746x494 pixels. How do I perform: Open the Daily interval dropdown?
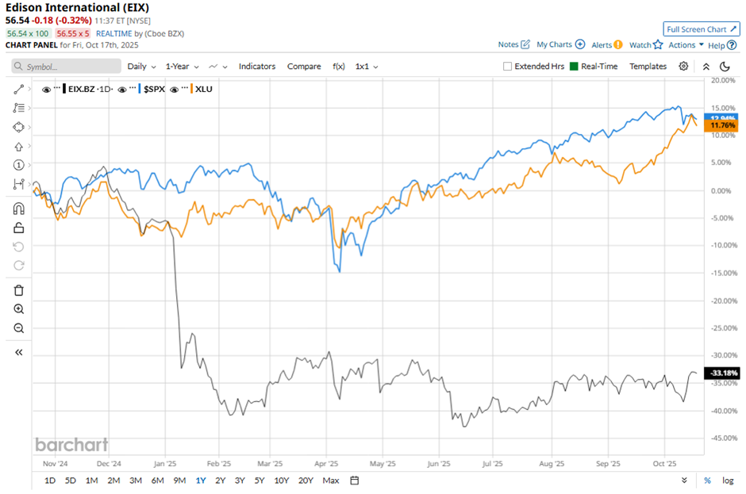(142, 67)
